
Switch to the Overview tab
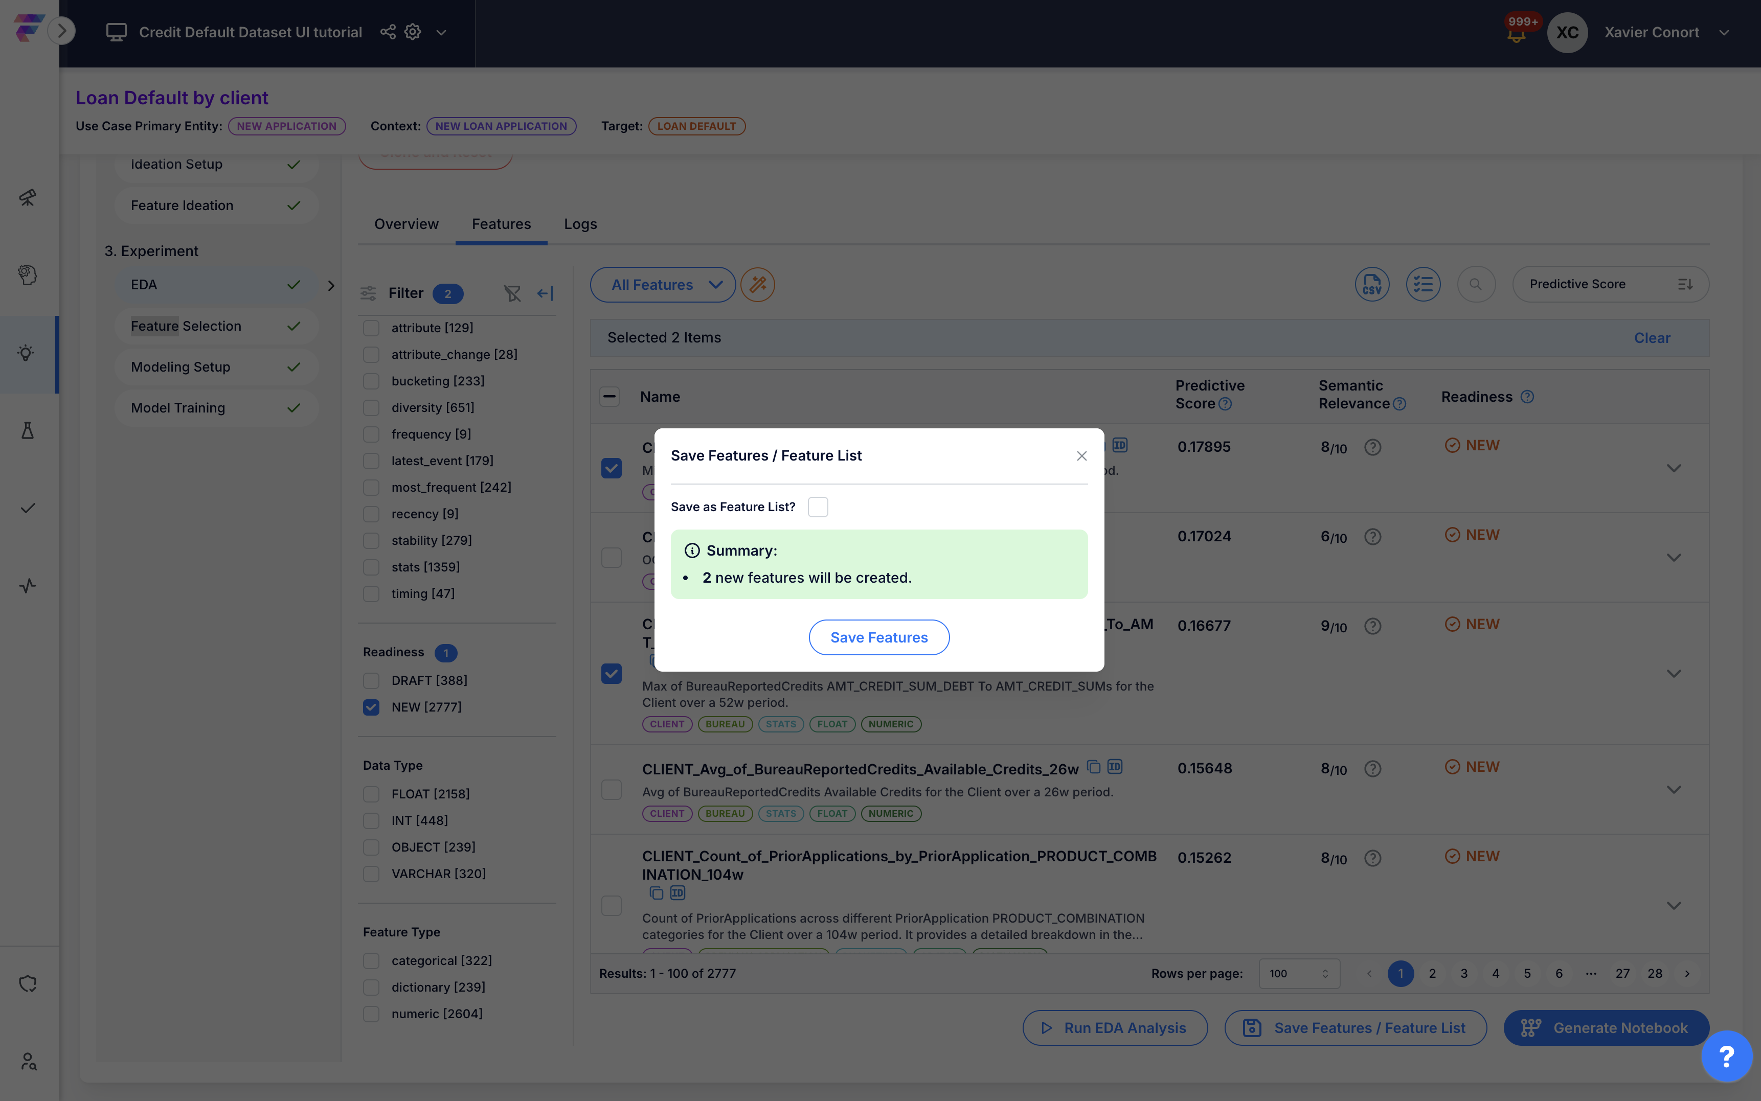(x=407, y=224)
